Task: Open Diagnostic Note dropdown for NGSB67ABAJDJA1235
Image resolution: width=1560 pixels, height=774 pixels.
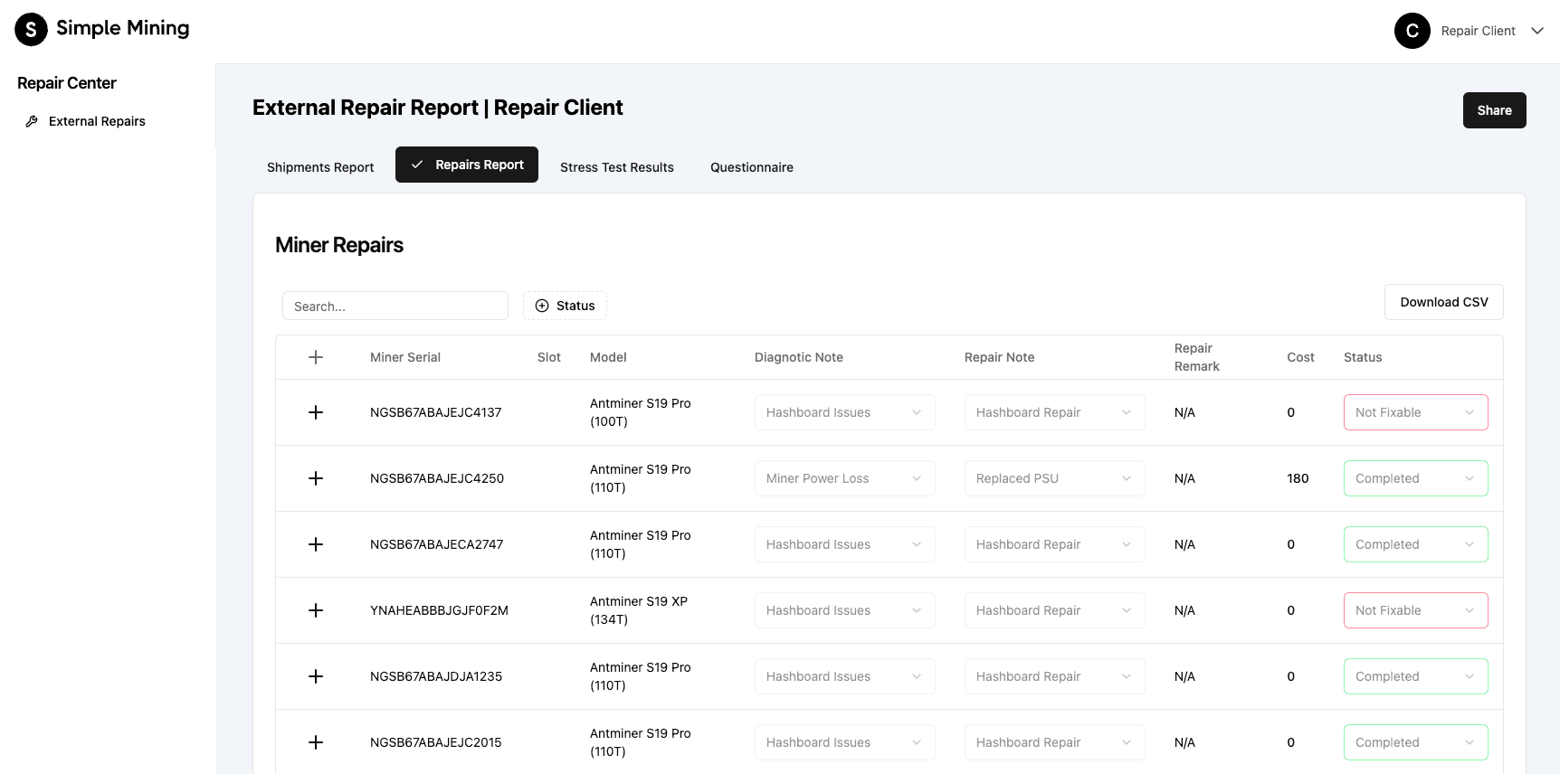Action: (845, 676)
